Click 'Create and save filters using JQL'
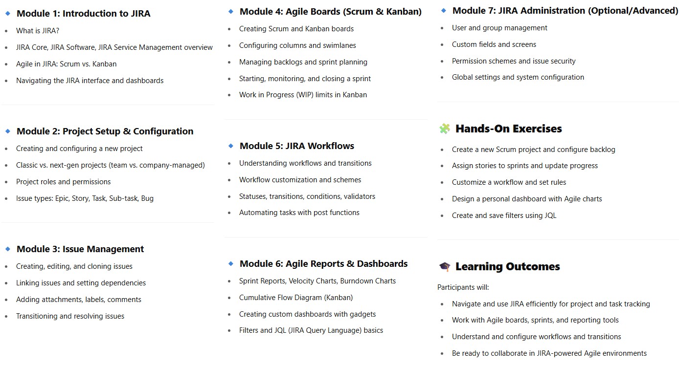 (504, 216)
